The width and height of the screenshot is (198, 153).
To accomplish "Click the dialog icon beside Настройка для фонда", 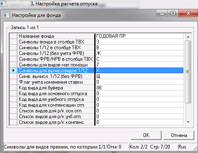I will [7, 15].
